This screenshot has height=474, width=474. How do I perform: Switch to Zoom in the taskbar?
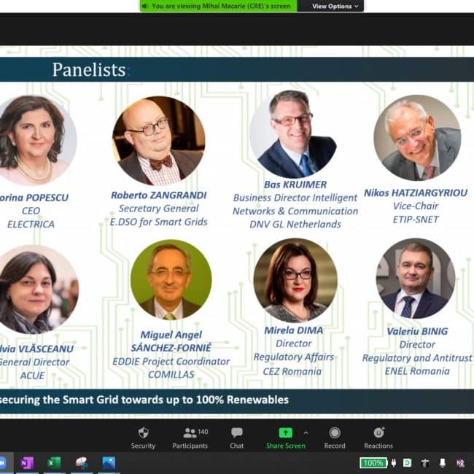[2, 463]
